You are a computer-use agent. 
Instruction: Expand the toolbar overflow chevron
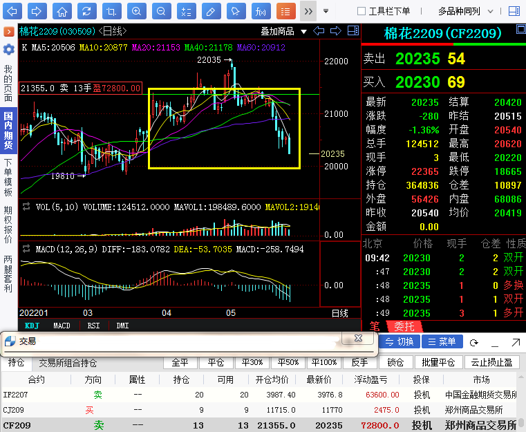[x=308, y=11]
